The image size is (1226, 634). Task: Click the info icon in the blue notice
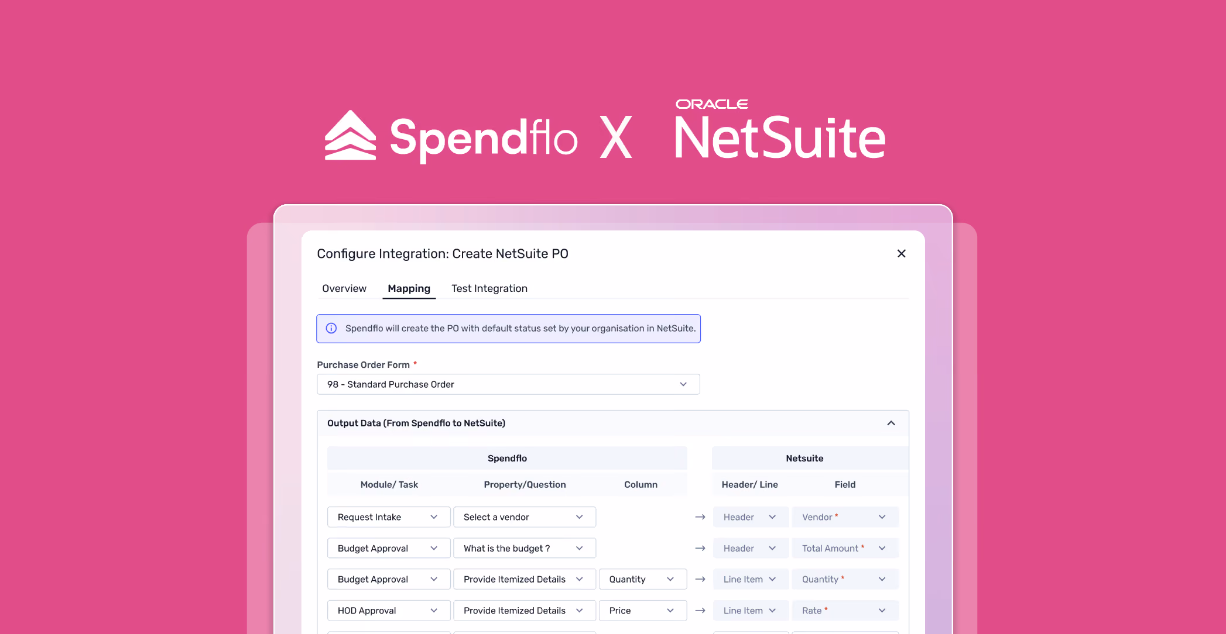point(331,328)
